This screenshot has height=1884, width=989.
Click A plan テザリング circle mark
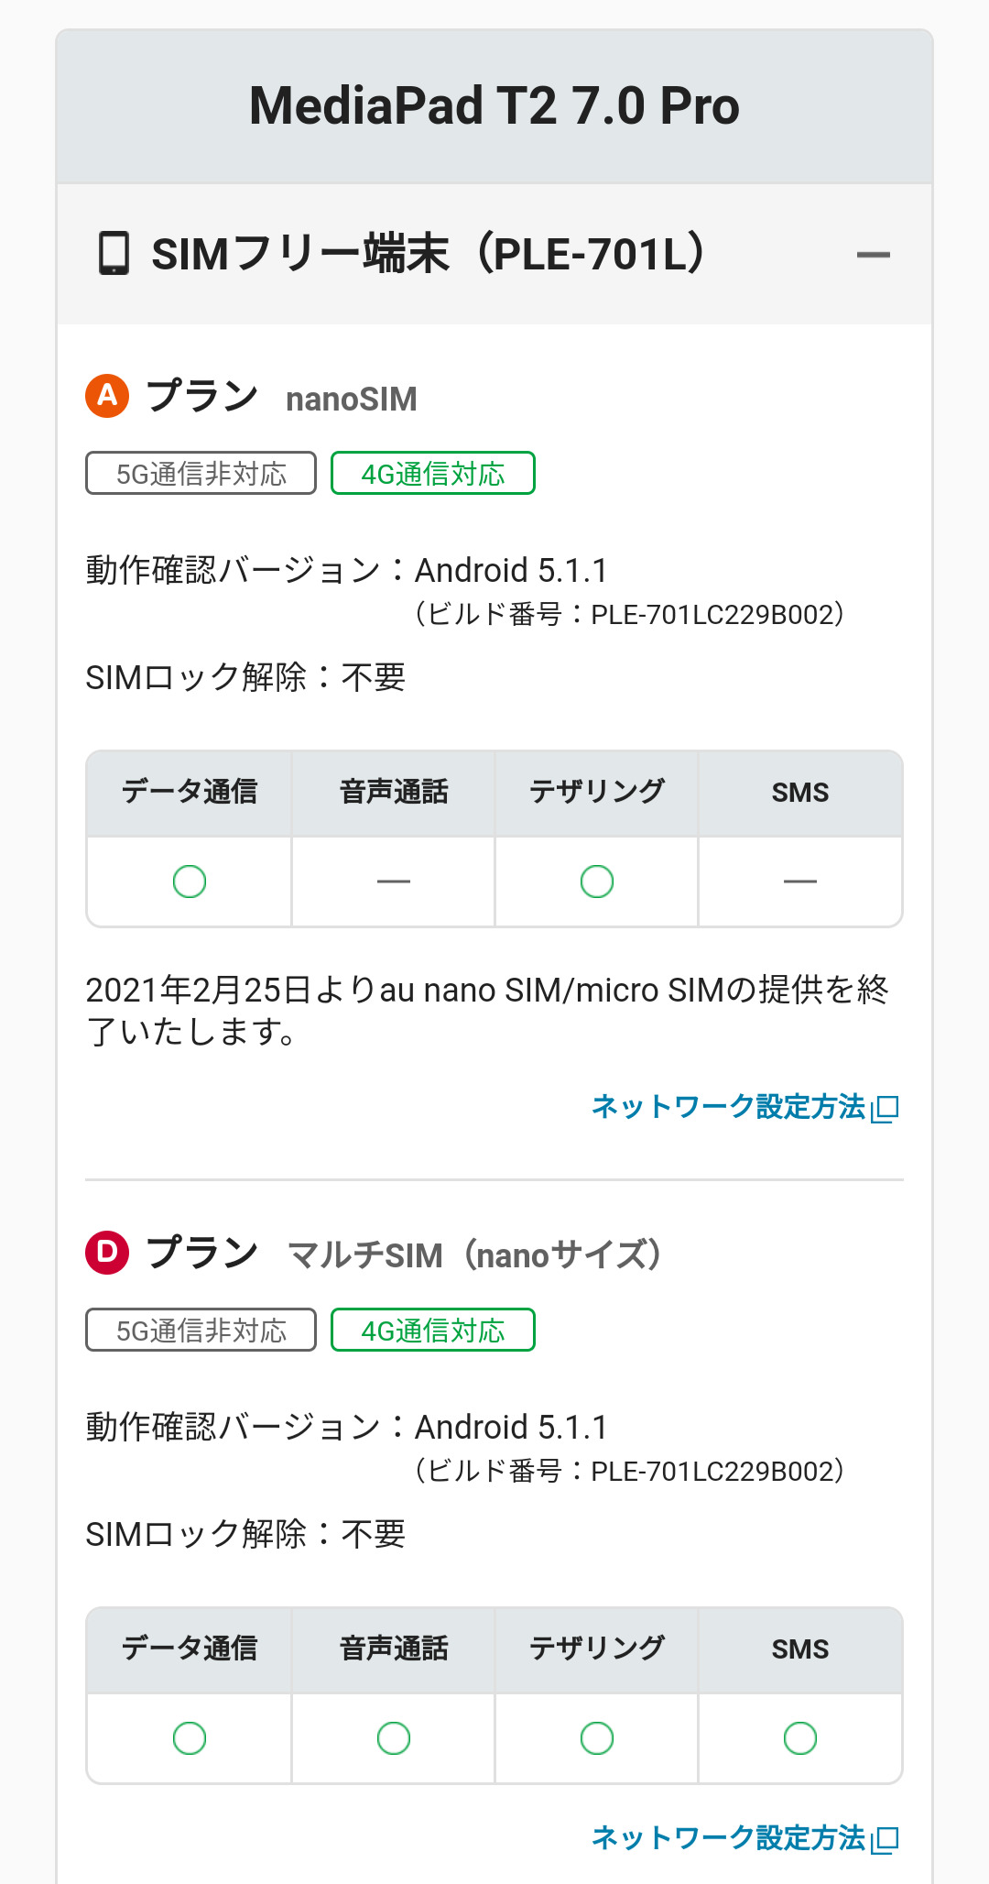point(597,882)
